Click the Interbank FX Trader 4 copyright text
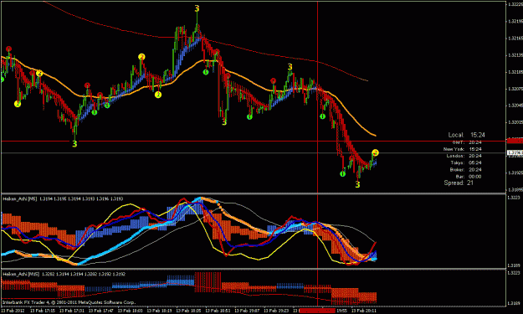523x314 pixels. click(x=69, y=302)
